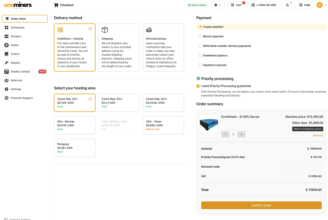This screenshot has height=220, width=328.
Task: Click the notification bell icon
Action: [287, 5]
